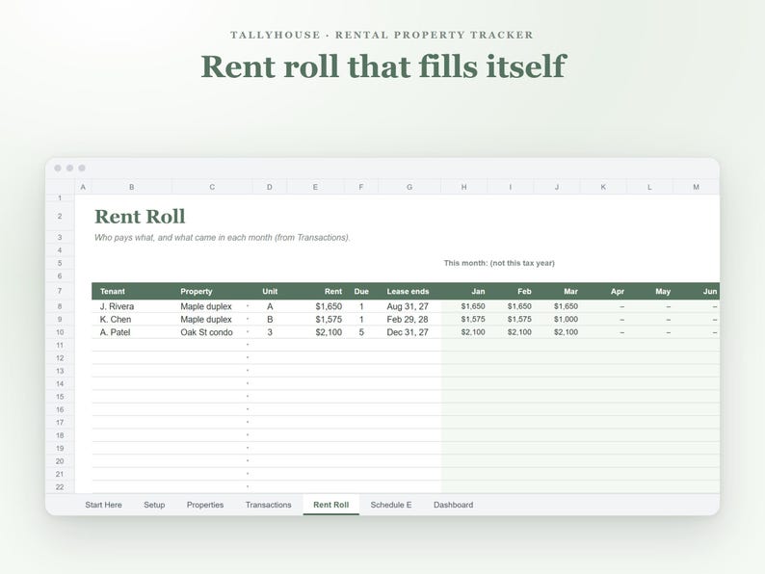The width and height of the screenshot is (765, 574).
Task: Click the Rent column header cell
Action: [x=316, y=291]
